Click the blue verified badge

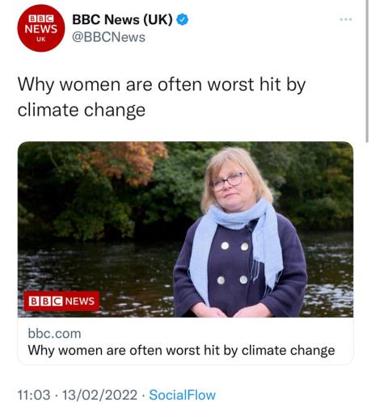(x=183, y=19)
